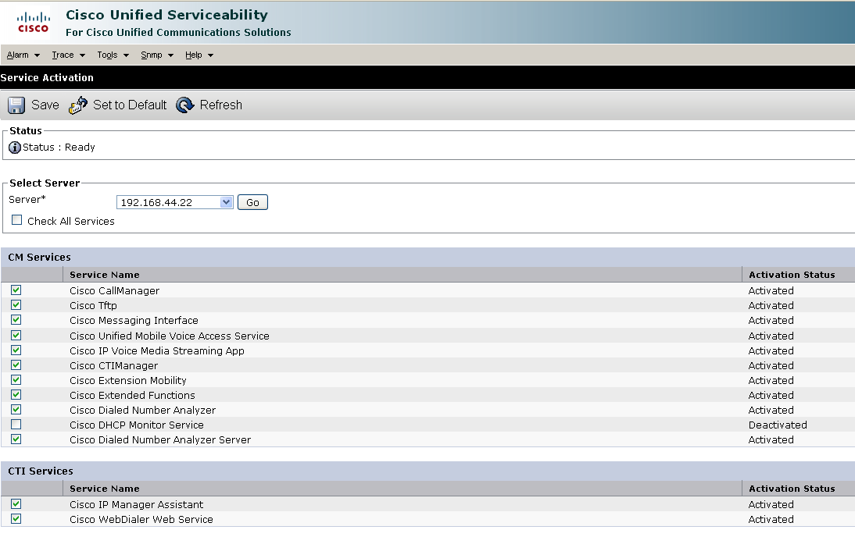Click the Cisco logo
855x537 pixels.
pos(34,23)
